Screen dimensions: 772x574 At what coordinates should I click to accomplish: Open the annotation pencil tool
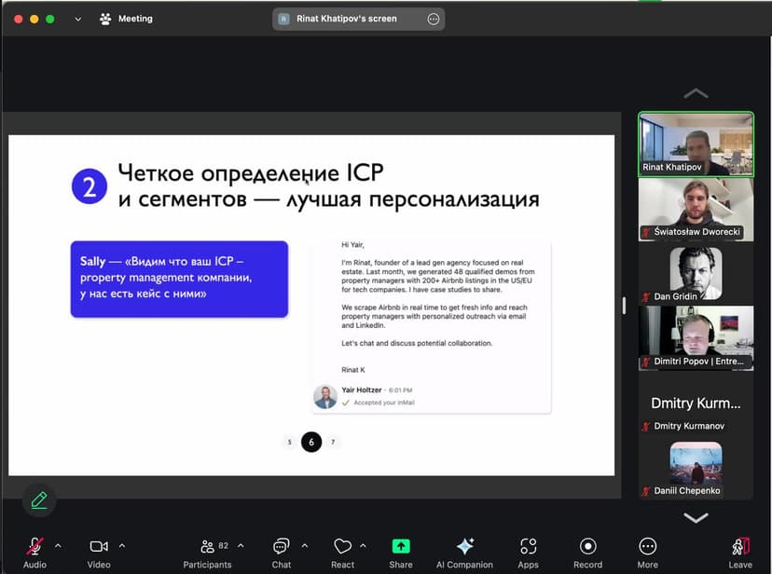(38, 500)
